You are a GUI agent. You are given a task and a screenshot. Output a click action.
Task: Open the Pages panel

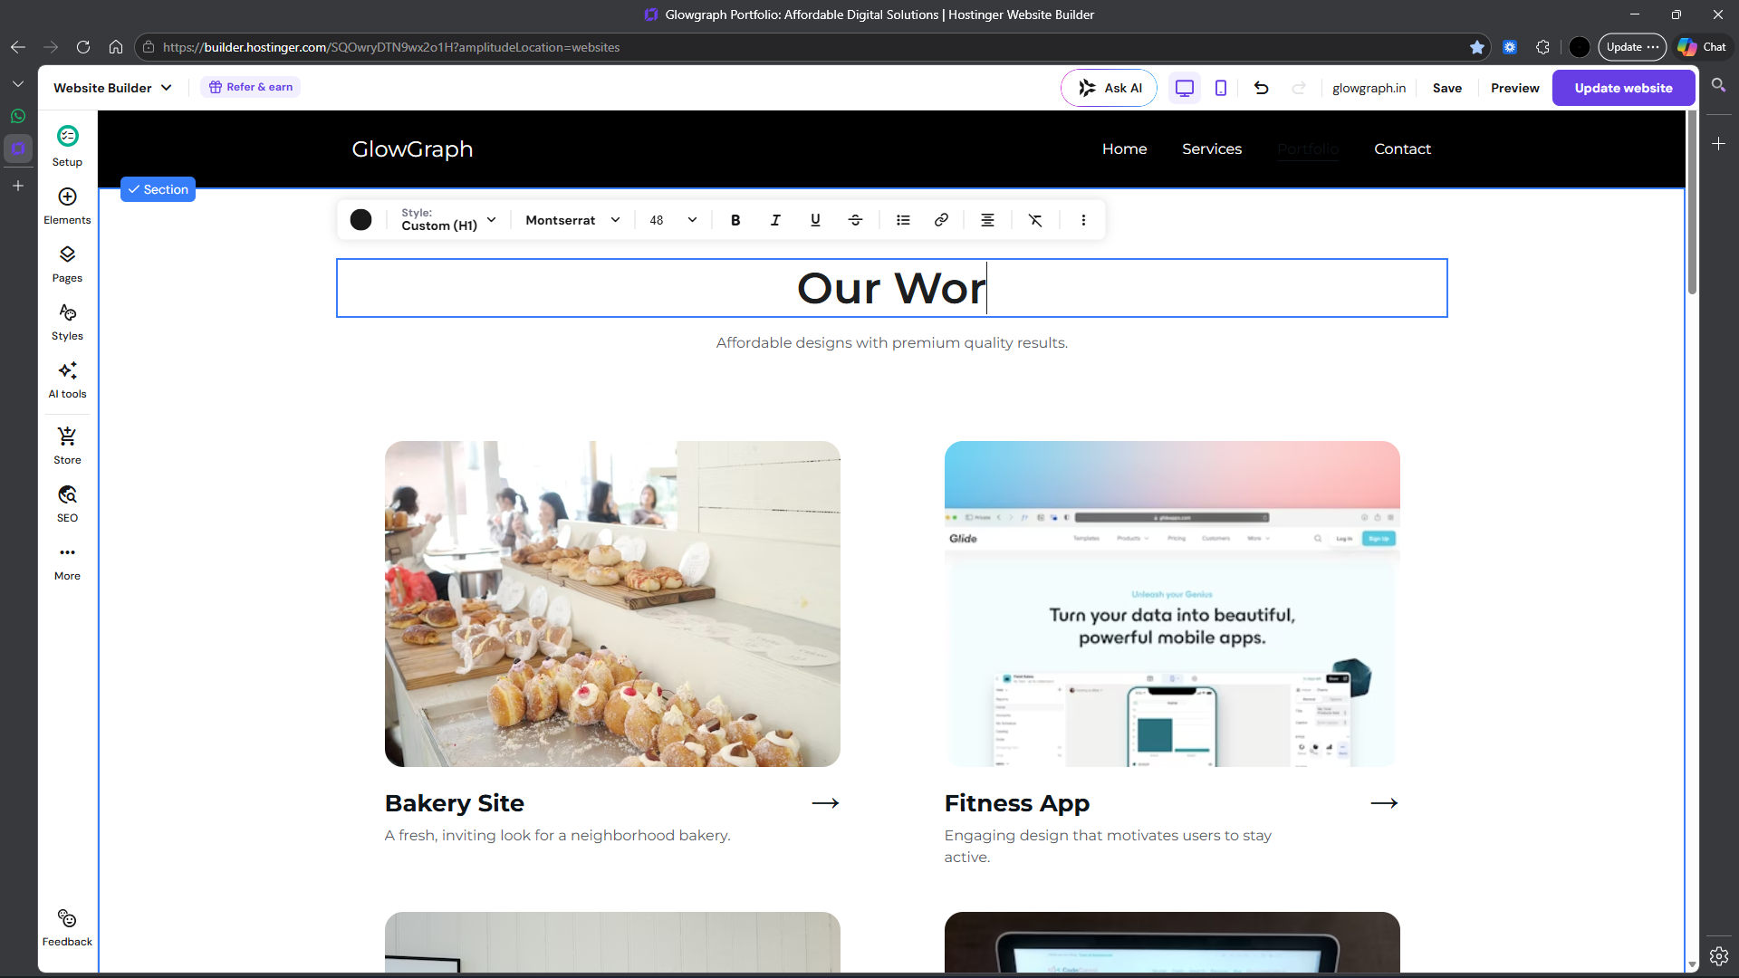67,264
